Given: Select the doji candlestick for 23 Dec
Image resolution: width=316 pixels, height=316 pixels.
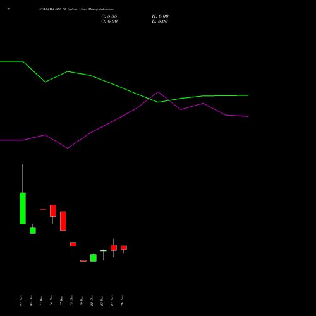Looking at the screenshot, I should tap(104, 251).
